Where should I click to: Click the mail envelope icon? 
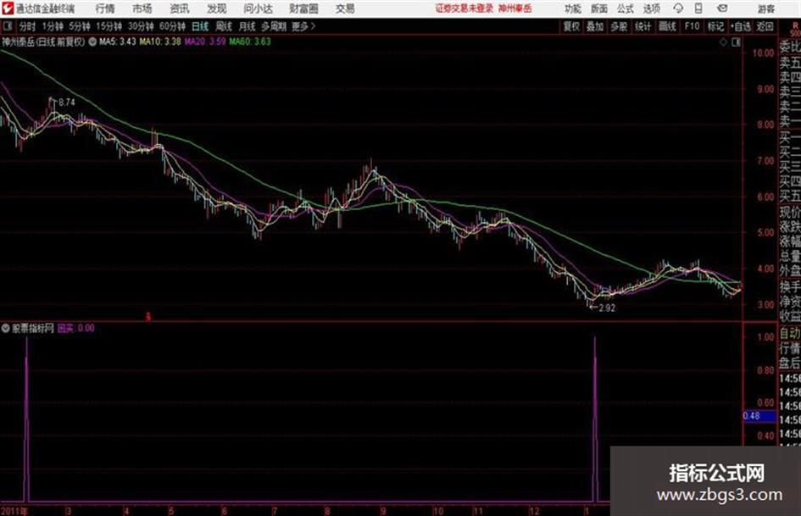click(x=722, y=8)
